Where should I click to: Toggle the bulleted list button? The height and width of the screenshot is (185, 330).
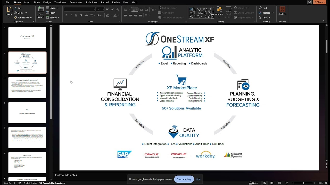[x=125, y=9]
